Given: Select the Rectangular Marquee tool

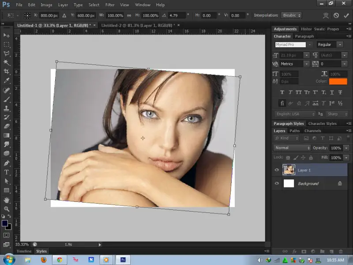Looking at the screenshot, I should coord(7,45).
